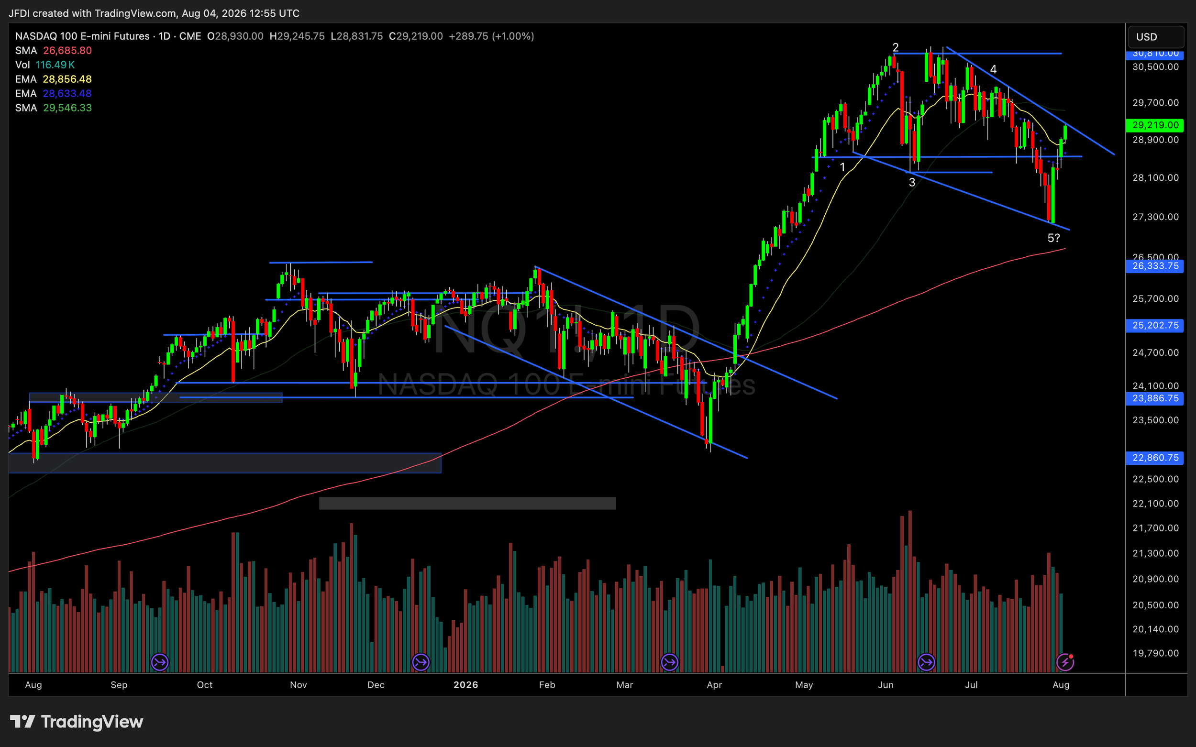Click the blue 23,886.75 price label
Screen dimensions: 1196x747
point(1155,398)
